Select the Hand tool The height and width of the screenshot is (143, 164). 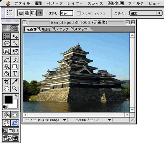[6, 88]
